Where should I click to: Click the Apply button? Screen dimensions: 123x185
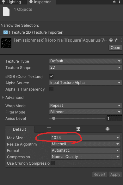[x=115, y=175]
